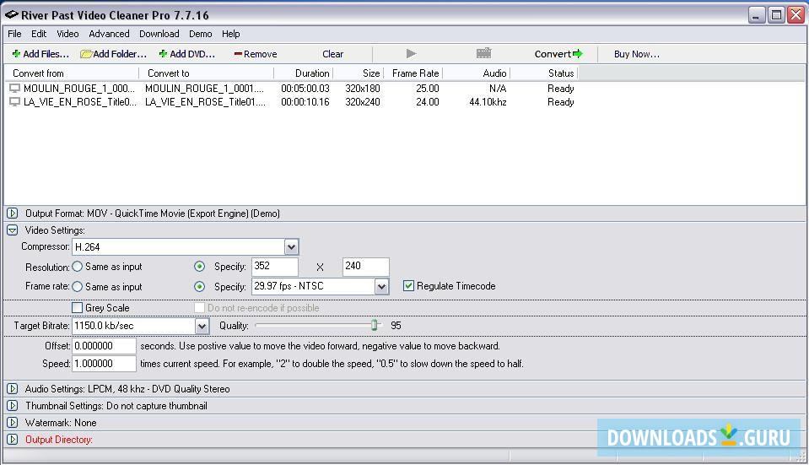This screenshot has height=465, width=809.
Task: Click the Clear button in toolbar
Action: tap(332, 54)
